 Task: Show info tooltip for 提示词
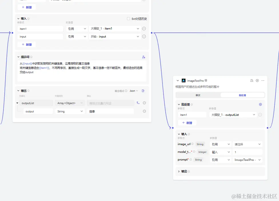click(31, 57)
